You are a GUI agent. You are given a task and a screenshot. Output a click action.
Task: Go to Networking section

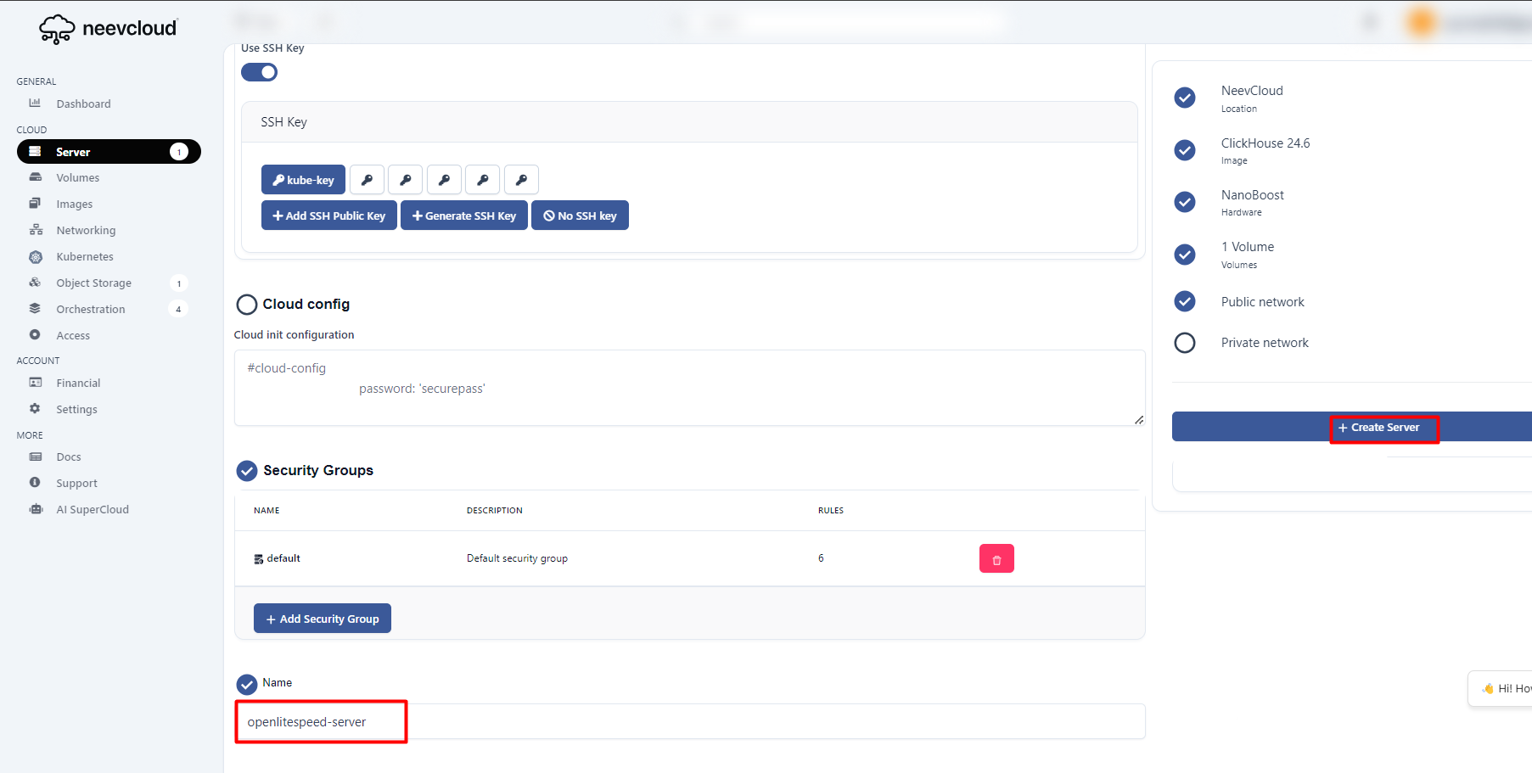point(86,231)
